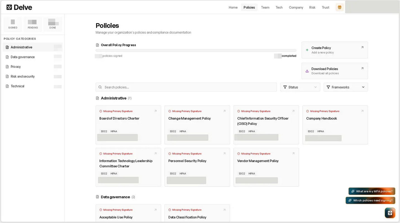Click "Vendor Management Policy" title

258,161
